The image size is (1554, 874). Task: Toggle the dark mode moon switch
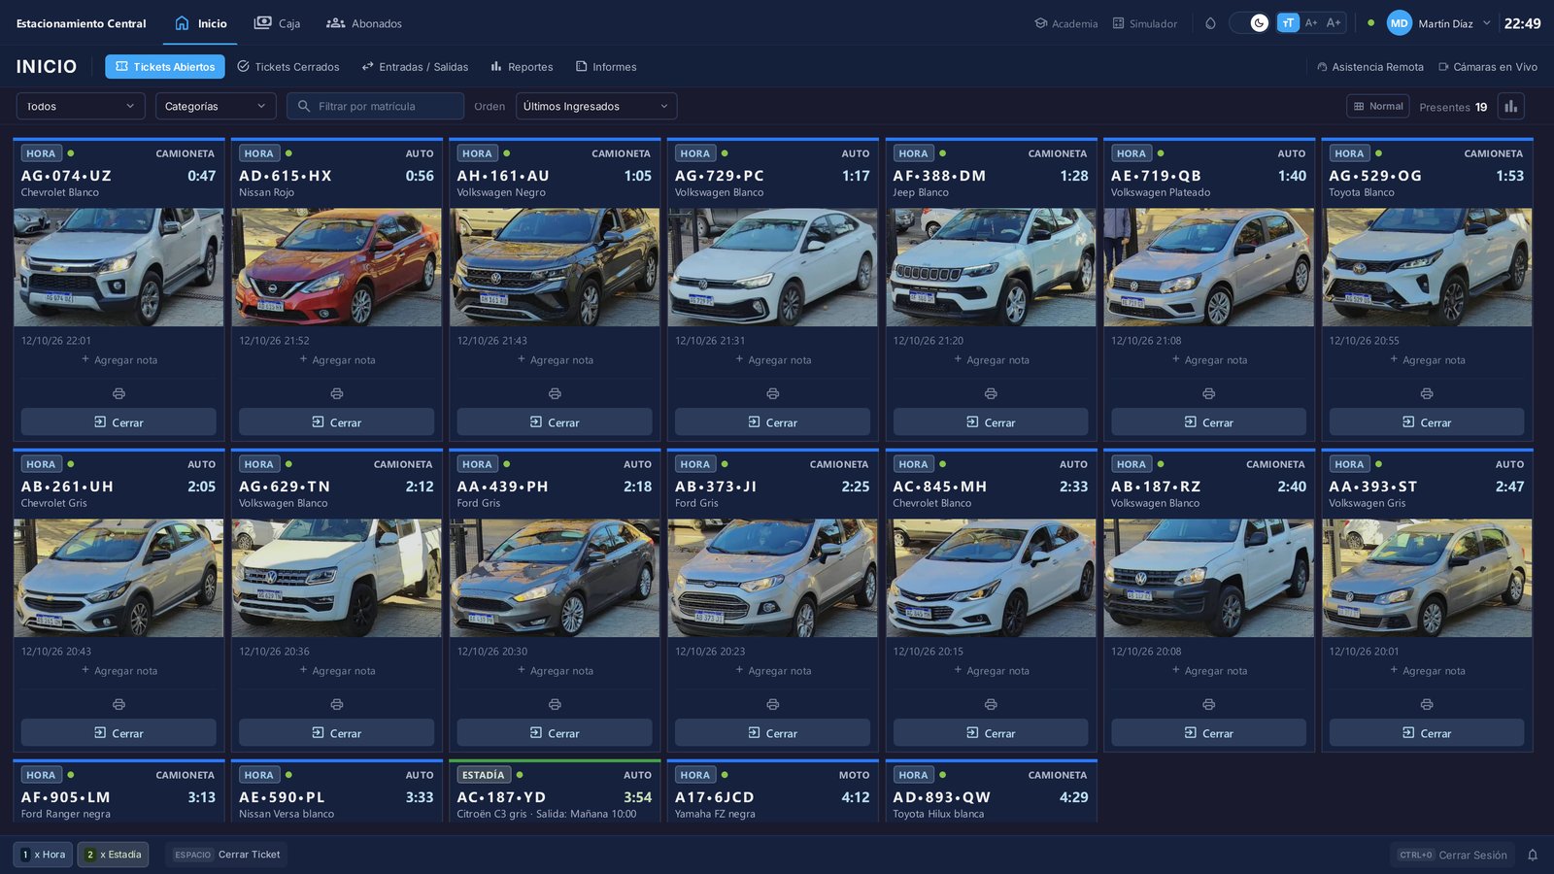click(1249, 23)
